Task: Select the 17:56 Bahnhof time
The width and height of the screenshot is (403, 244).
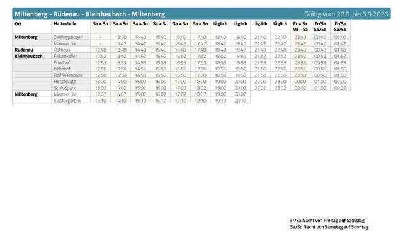Action: (200, 69)
